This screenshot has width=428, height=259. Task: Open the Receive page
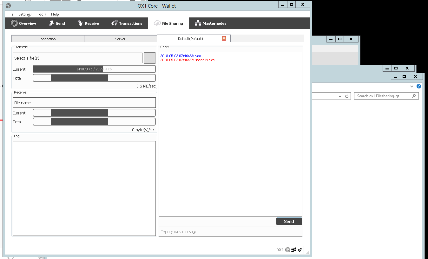[x=88, y=23]
